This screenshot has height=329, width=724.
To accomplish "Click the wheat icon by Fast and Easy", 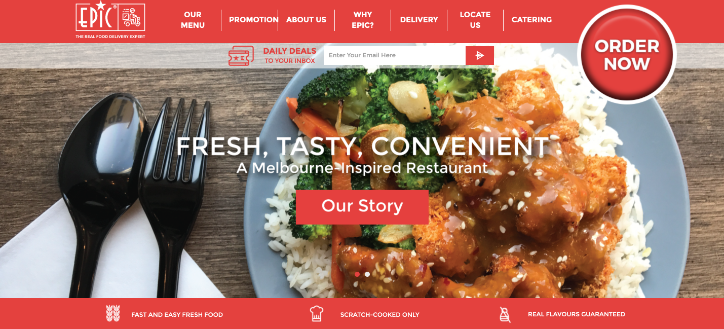I will coord(113,314).
